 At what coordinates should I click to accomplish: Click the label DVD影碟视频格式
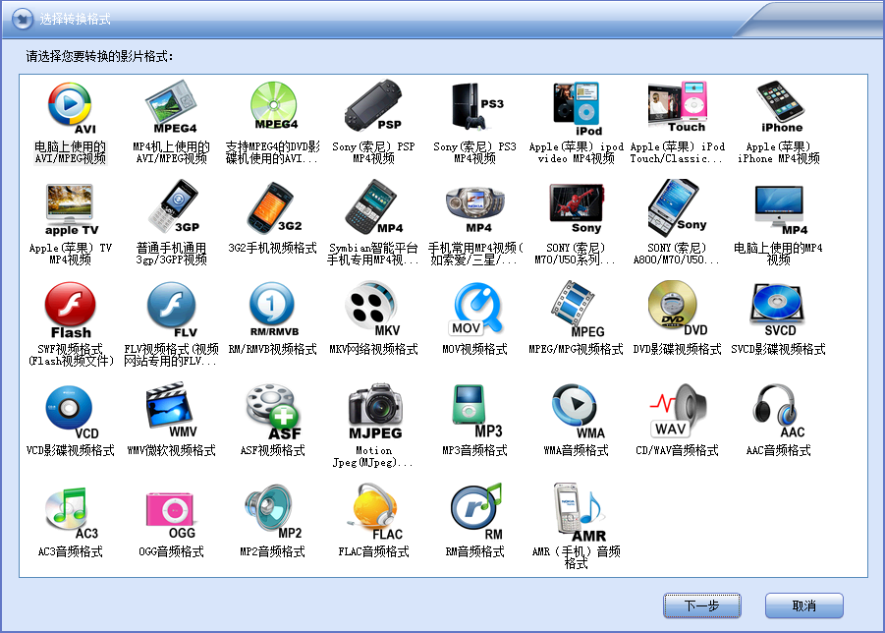(678, 350)
